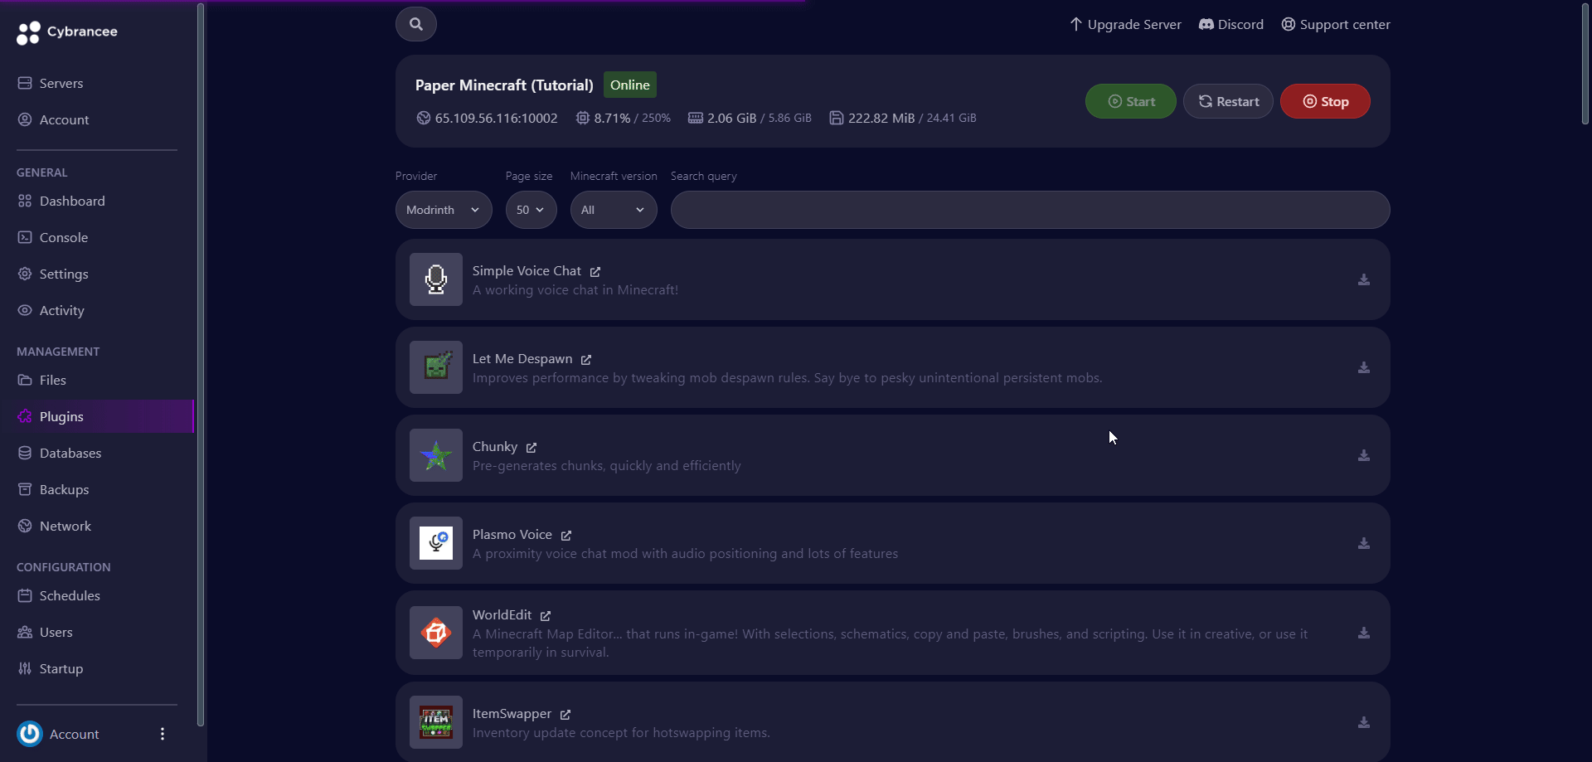Viewport: 1592px width, 762px height.
Task: Open the Activity page
Action: click(97, 310)
